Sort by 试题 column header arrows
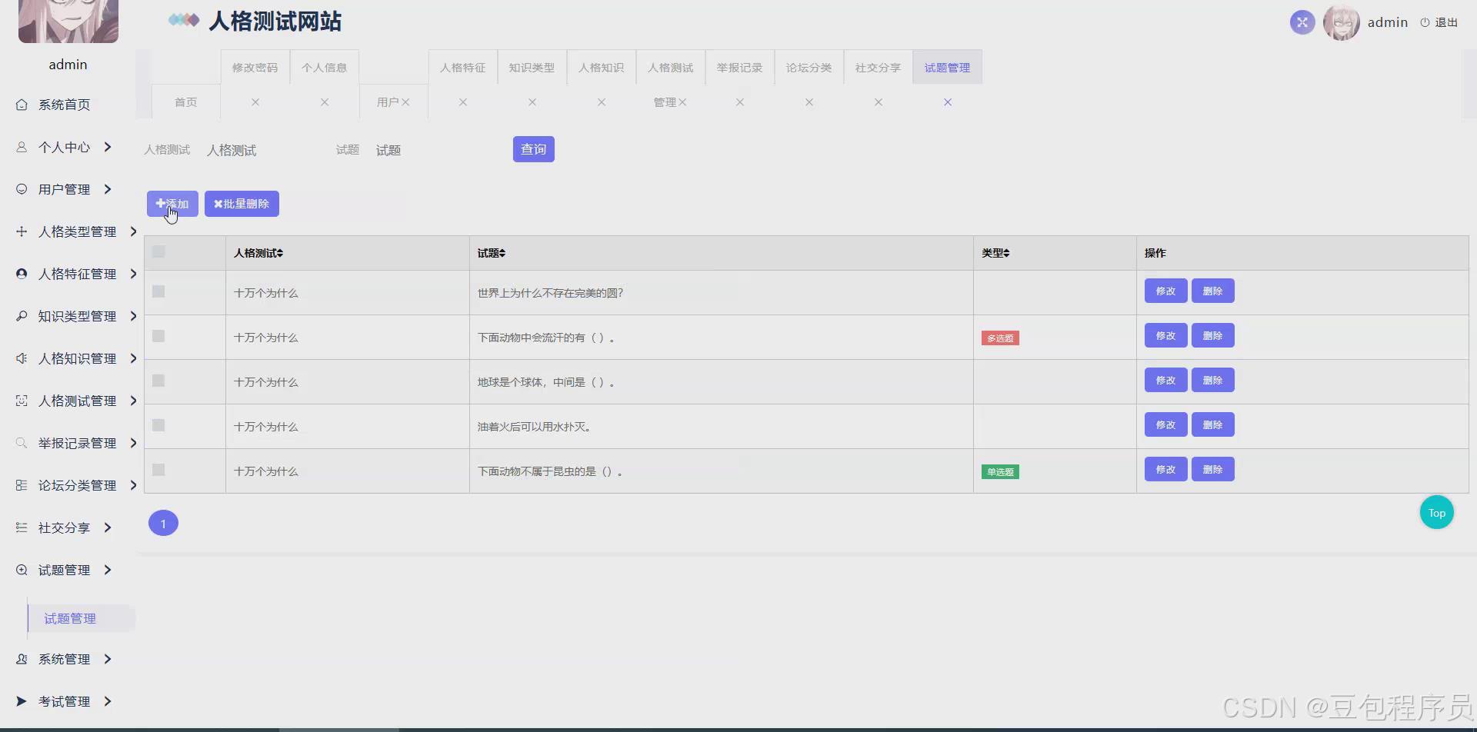The image size is (1477, 732). click(x=502, y=253)
